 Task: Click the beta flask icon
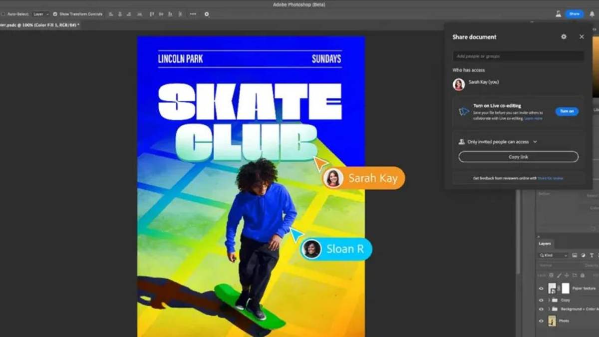[x=558, y=14]
